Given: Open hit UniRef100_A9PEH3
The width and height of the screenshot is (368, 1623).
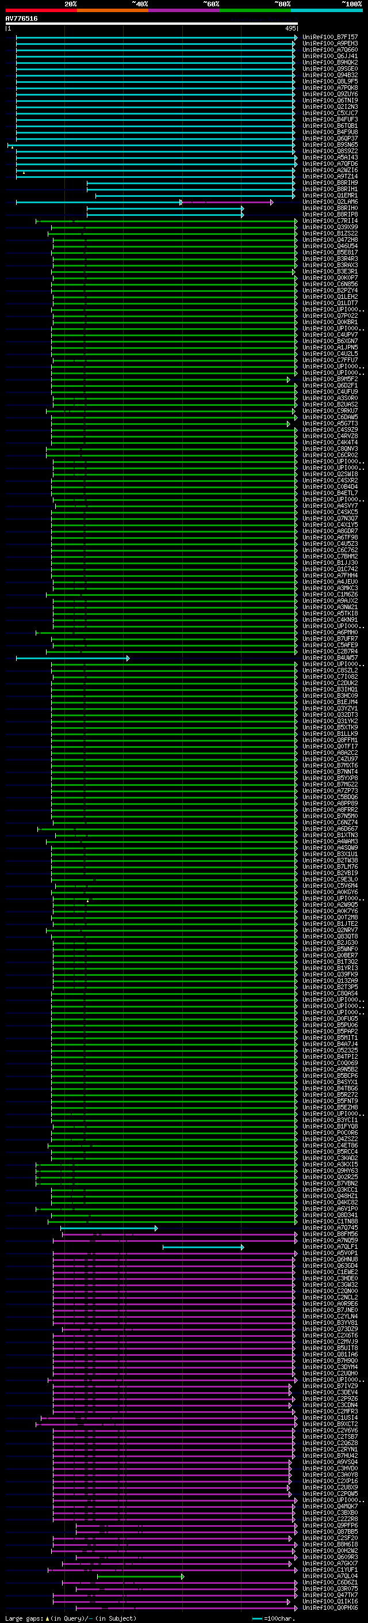Looking at the screenshot, I should pos(329,44).
